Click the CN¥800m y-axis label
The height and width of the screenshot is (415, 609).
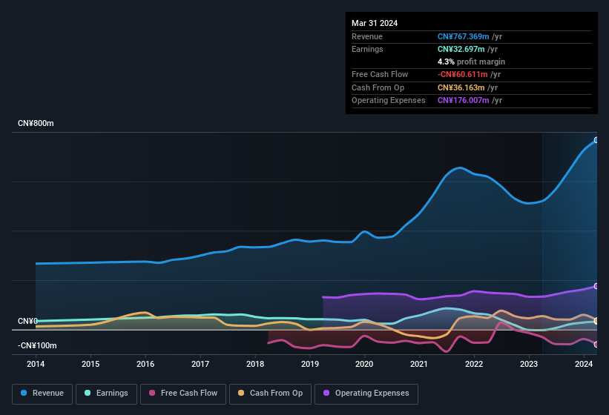[36, 123]
